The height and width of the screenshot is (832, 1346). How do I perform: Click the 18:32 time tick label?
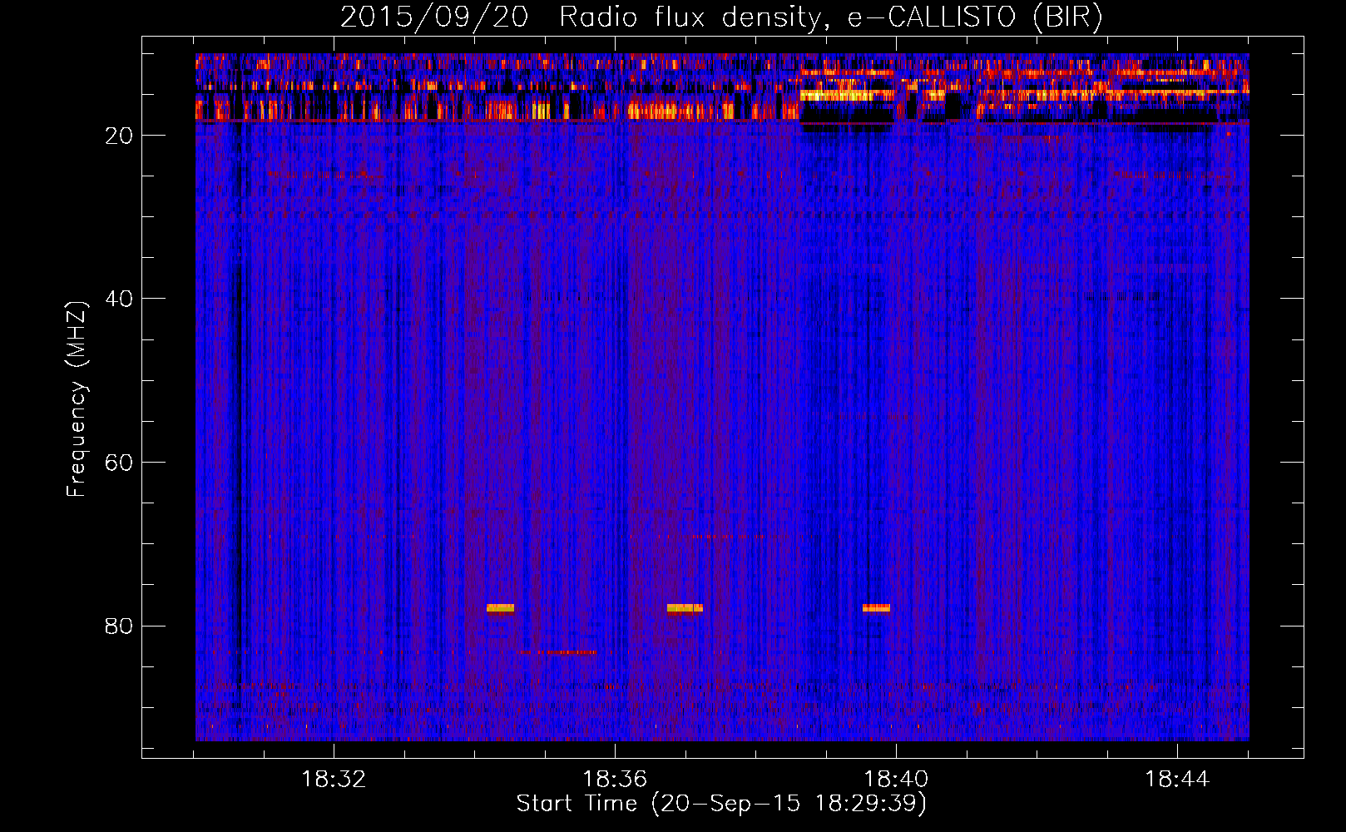[x=334, y=780]
